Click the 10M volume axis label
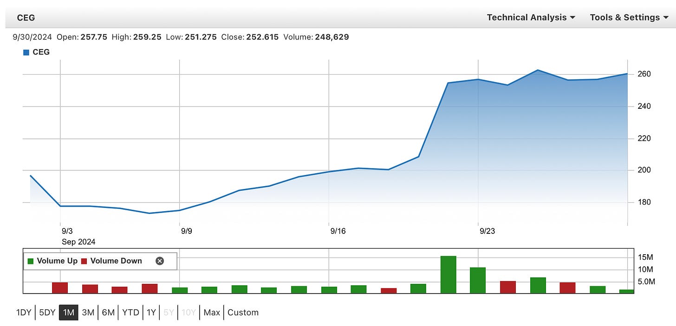This screenshot has width=676, height=326. point(646,270)
